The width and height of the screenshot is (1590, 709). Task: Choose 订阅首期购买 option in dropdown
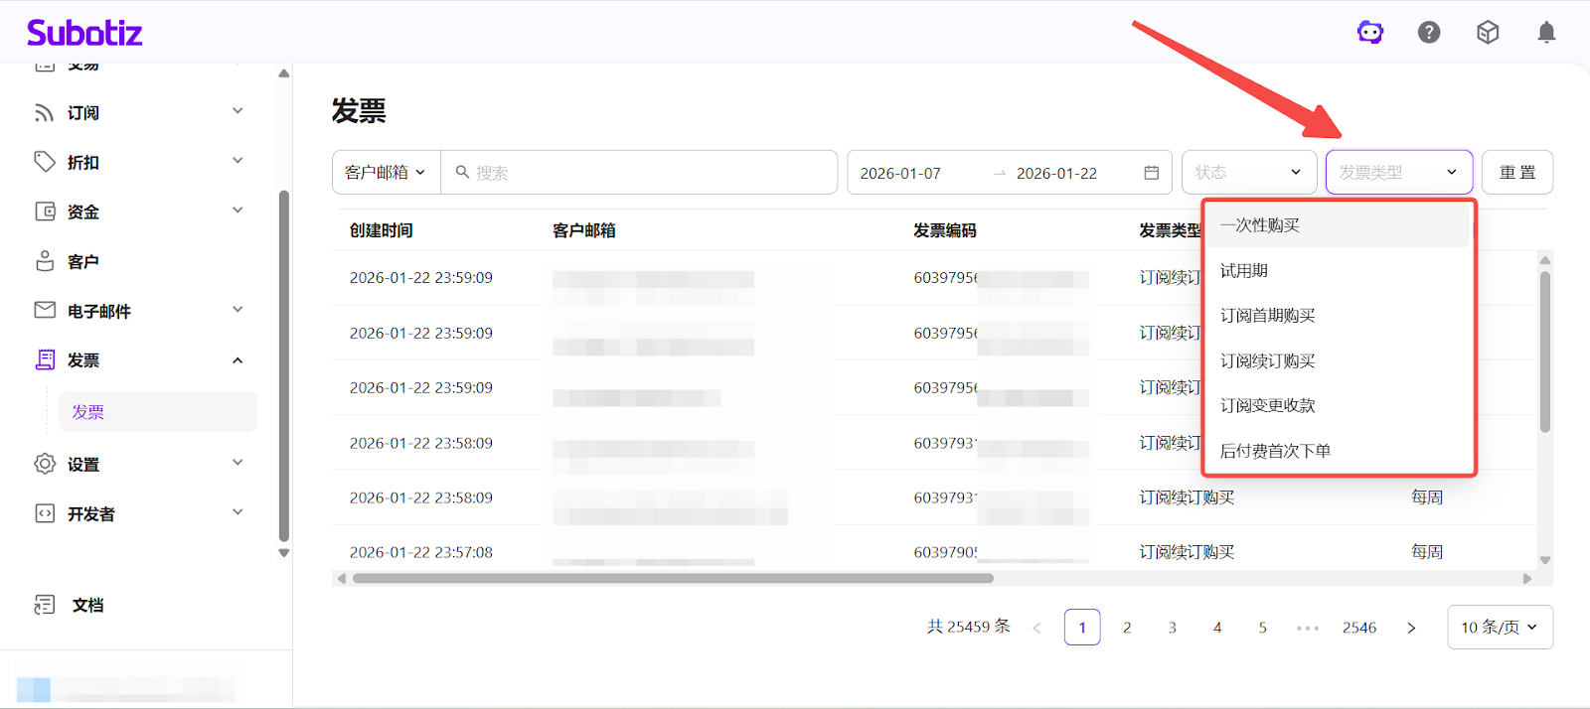(1267, 316)
